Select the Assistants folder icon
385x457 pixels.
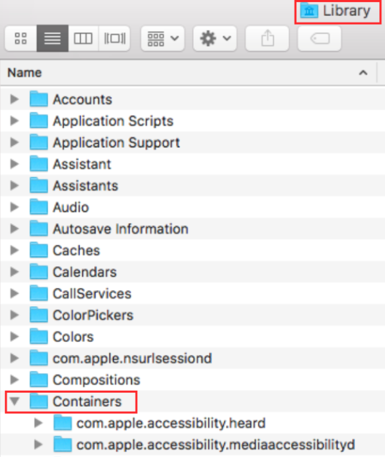(x=39, y=185)
